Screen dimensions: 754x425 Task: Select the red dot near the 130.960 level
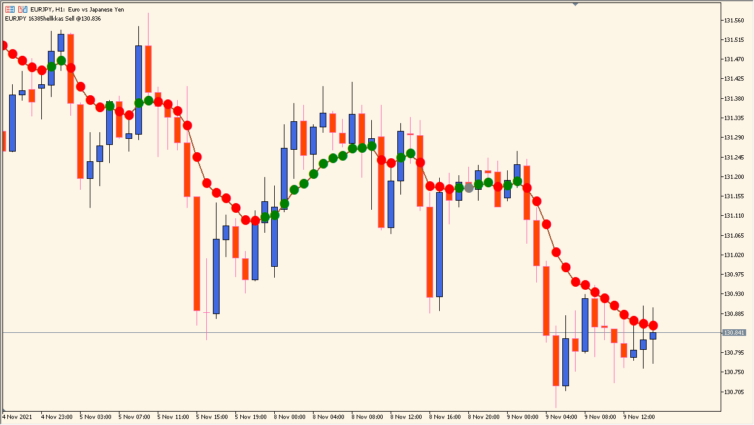pyautogui.click(x=576, y=282)
